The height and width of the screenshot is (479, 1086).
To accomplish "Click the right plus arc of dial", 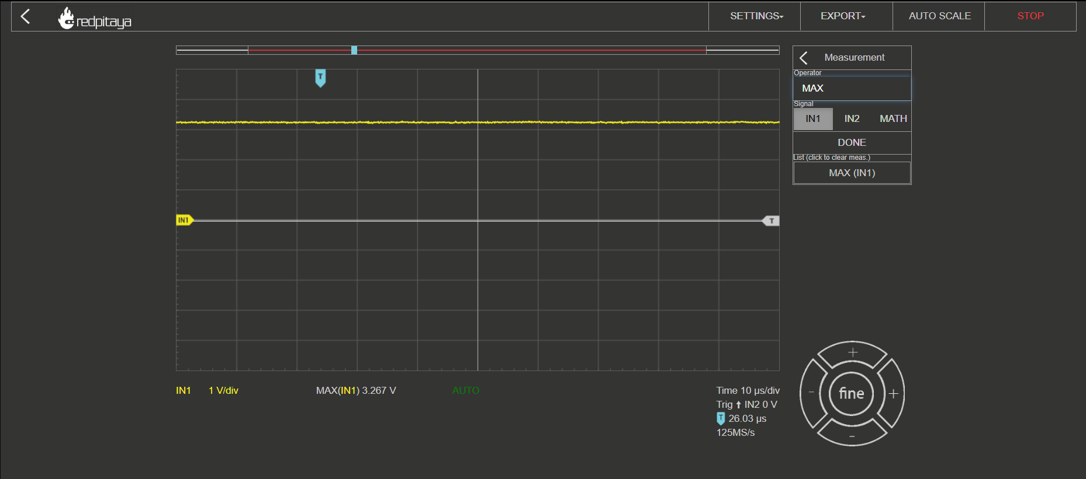I will pos(893,394).
